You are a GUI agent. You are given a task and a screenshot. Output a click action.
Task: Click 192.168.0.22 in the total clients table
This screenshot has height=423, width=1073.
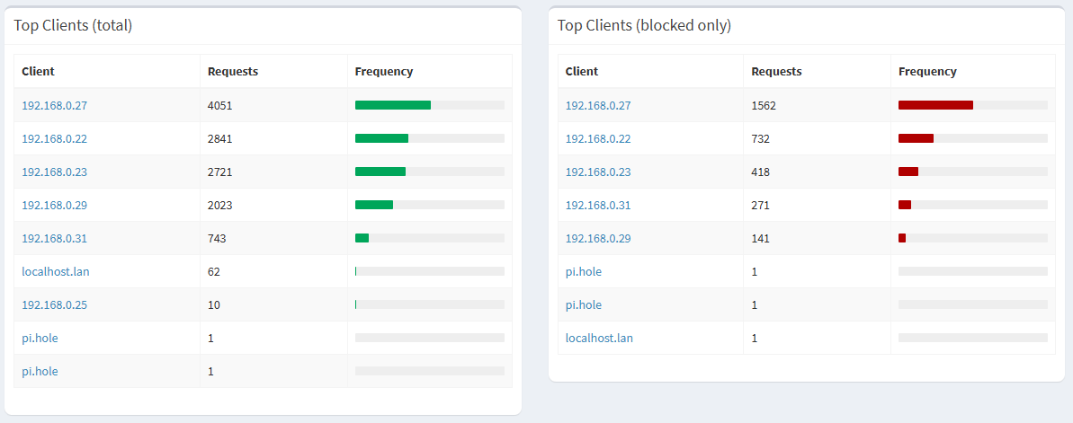click(x=54, y=138)
